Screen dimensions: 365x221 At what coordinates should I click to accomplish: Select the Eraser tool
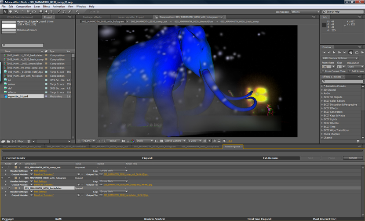[x=69, y=11]
